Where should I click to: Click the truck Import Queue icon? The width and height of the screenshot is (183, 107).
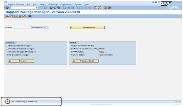[x=7, y=16]
